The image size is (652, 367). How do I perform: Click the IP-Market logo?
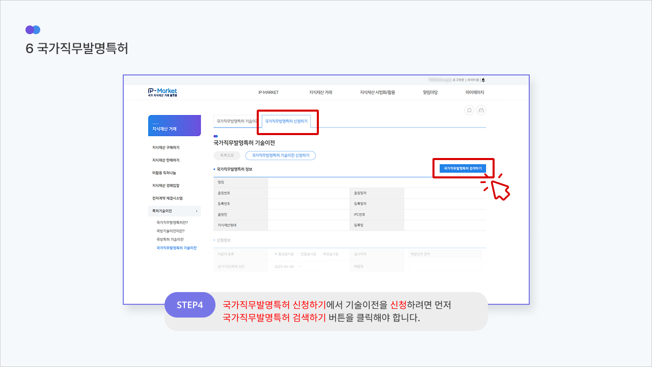[162, 92]
